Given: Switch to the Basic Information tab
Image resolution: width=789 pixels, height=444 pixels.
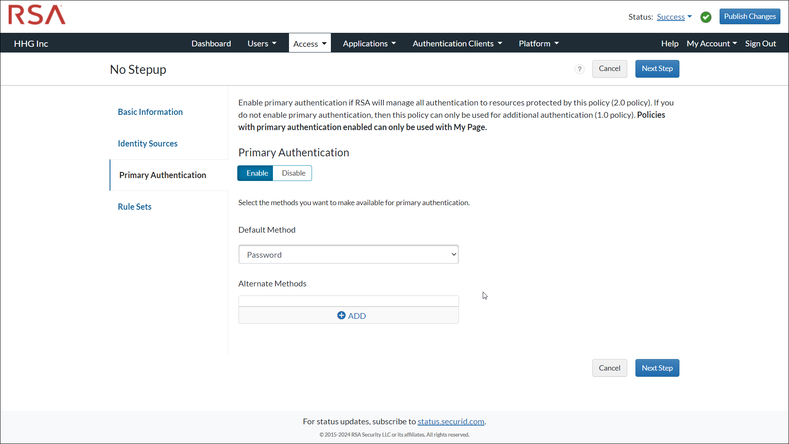Looking at the screenshot, I should (150, 112).
